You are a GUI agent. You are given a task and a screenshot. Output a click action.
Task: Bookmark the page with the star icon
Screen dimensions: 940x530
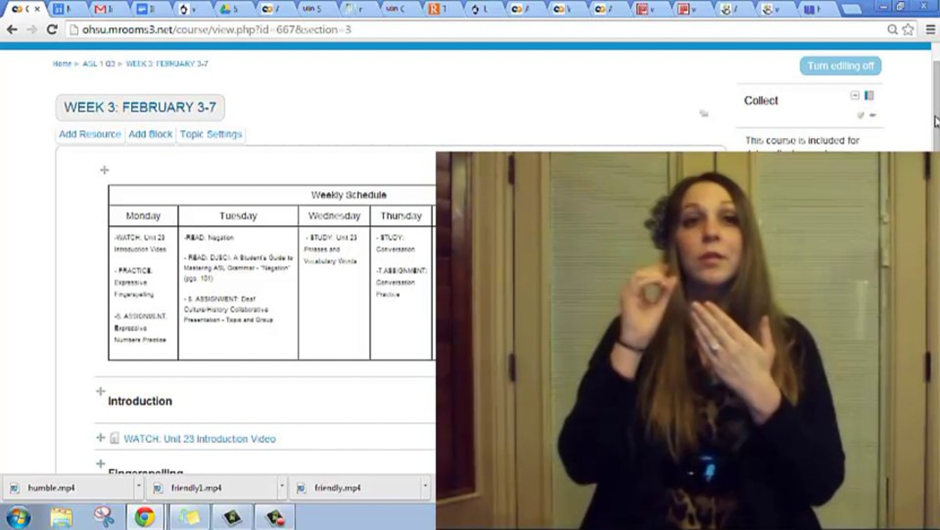[x=908, y=30]
